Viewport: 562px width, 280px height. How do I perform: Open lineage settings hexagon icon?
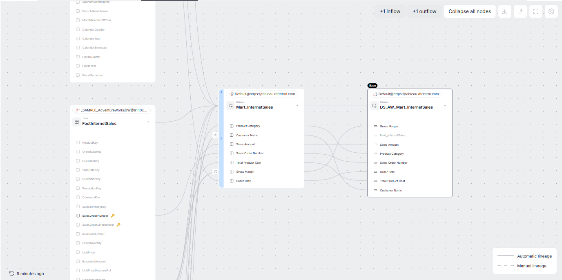click(551, 11)
